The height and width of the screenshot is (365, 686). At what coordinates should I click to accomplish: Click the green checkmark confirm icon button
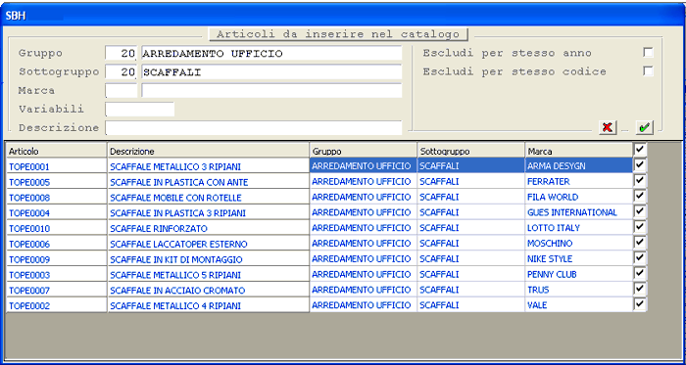(645, 127)
